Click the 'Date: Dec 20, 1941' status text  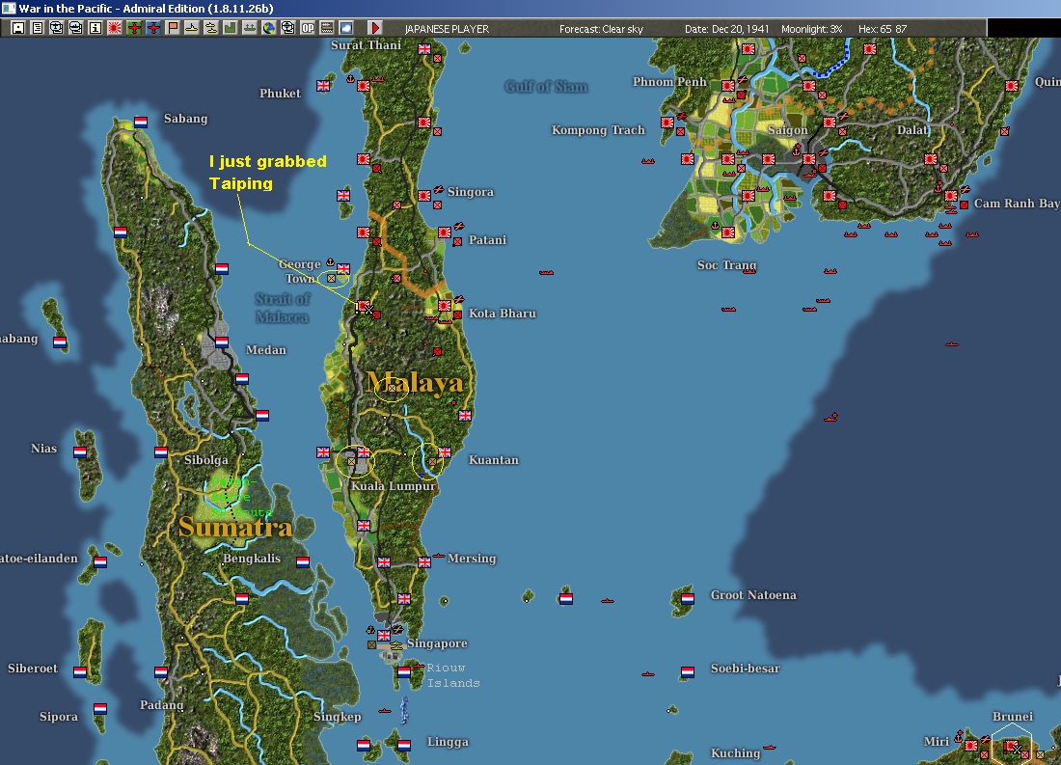tap(726, 29)
